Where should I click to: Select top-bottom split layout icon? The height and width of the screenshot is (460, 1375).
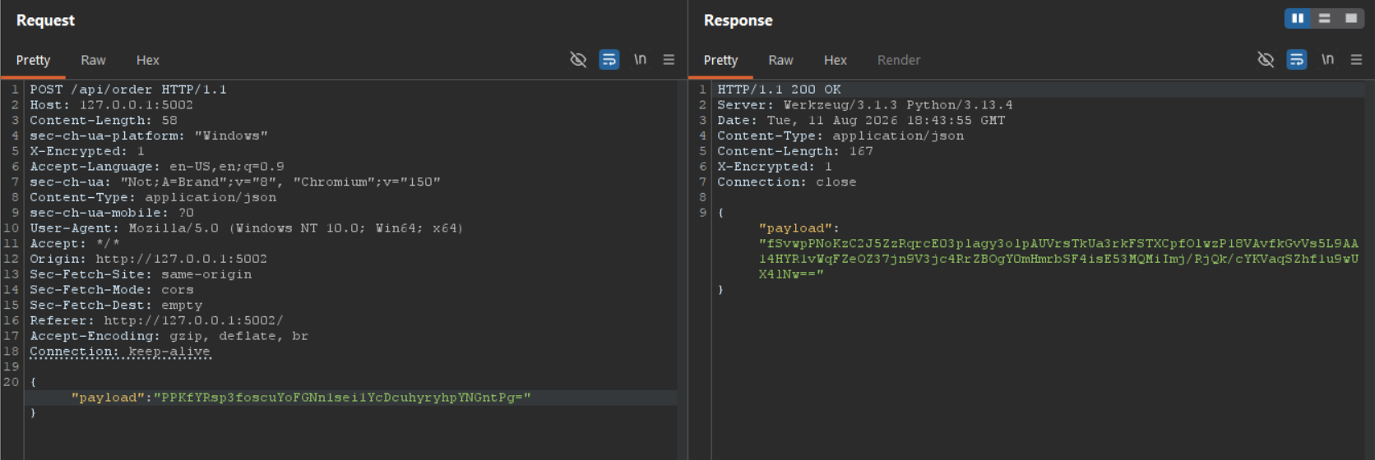(1324, 18)
